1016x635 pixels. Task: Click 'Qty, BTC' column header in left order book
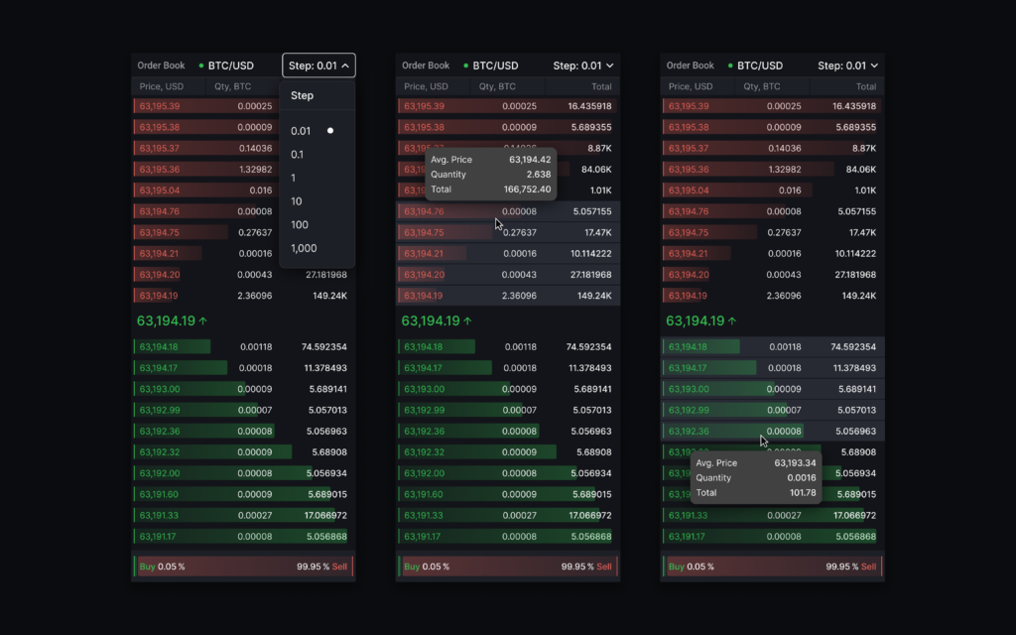click(233, 86)
